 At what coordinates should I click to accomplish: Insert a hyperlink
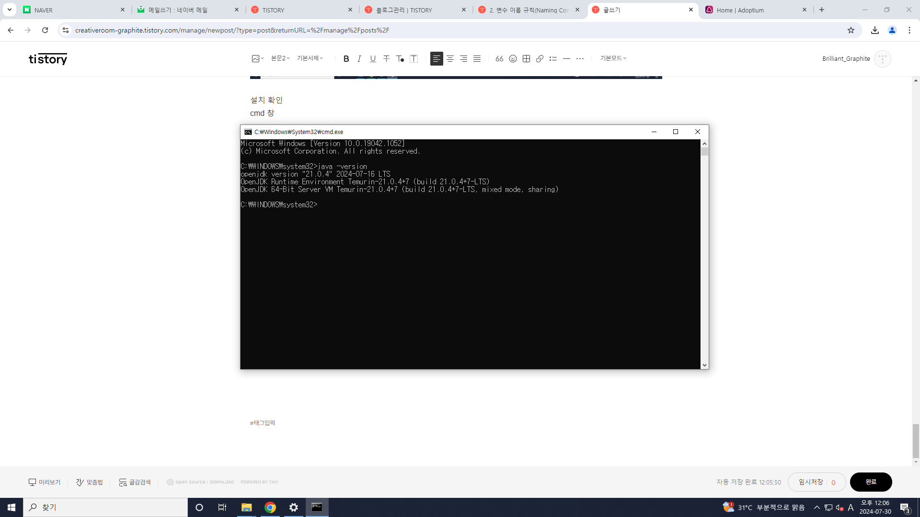(x=540, y=58)
